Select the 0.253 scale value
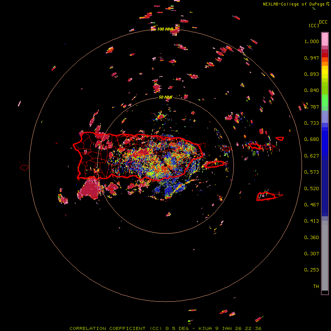This screenshot has height=331, width=331. tap(312, 270)
